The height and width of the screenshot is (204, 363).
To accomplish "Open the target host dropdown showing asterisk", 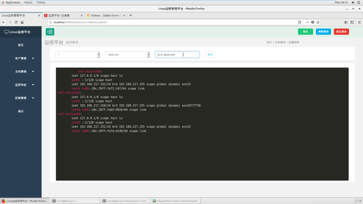I will tap(77, 54).
